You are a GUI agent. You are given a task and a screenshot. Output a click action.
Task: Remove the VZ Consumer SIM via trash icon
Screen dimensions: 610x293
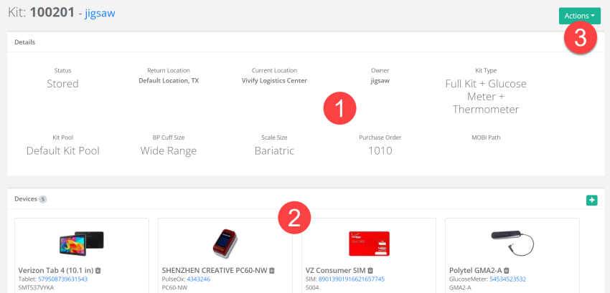370,270
